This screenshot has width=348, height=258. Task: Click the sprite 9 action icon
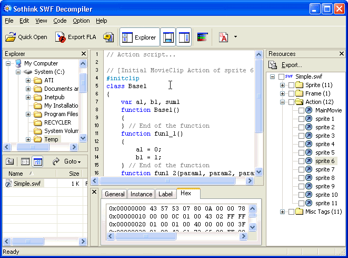click(x=309, y=186)
